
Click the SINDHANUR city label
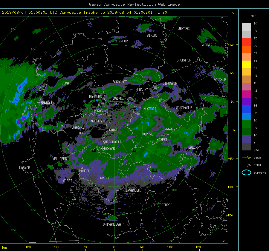184,108
